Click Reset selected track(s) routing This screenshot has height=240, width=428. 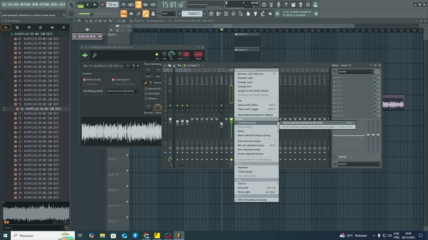tap(256, 135)
